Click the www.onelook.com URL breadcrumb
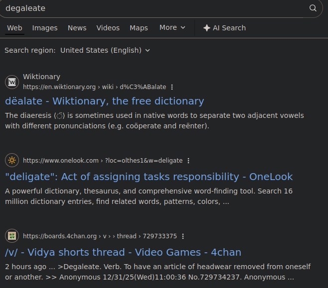The height and width of the screenshot is (288, 328). pyautogui.click(x=103, y=161)
